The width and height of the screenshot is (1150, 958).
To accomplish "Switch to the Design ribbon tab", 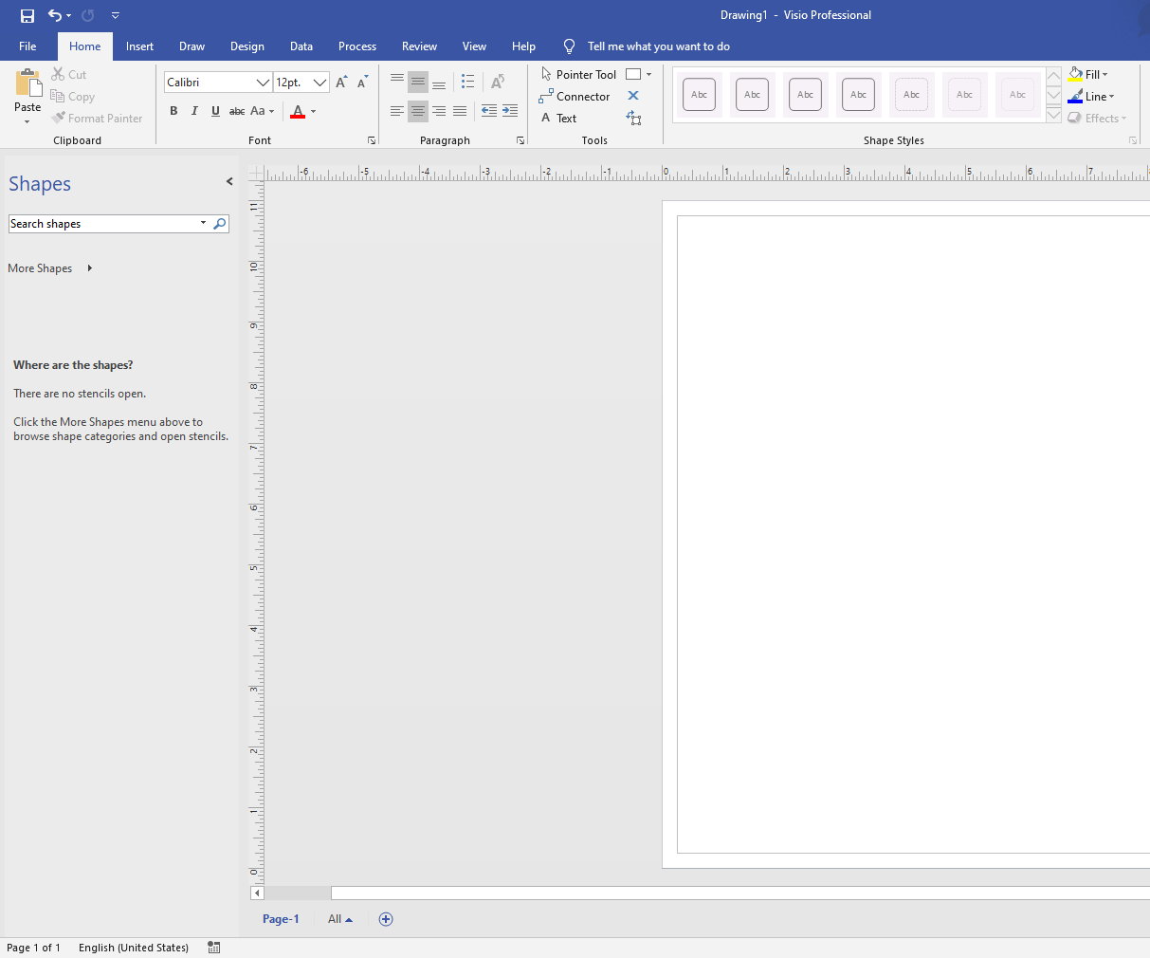I will [246, 46].
